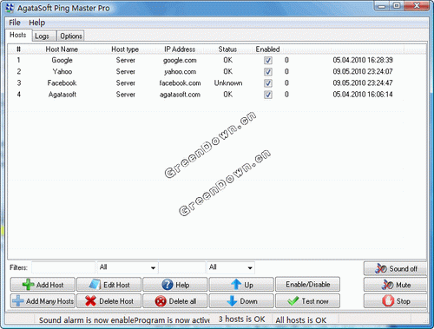Open the first All filter dropdown
434x329 pixels.
(153, 267)
